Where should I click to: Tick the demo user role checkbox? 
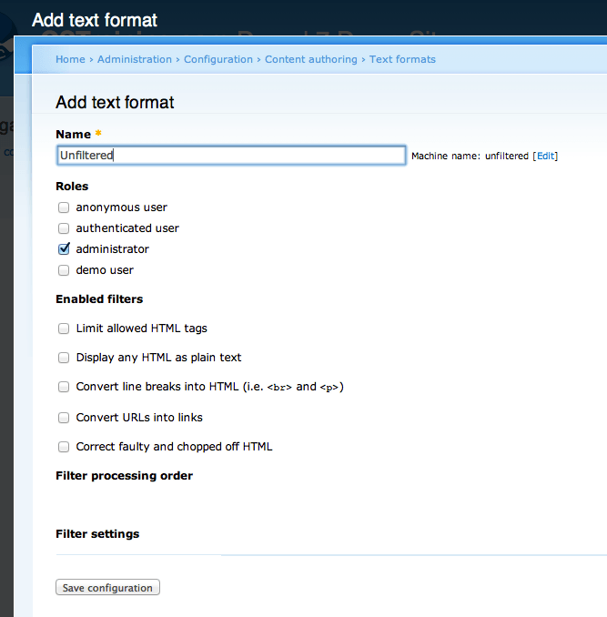(64, 270)
